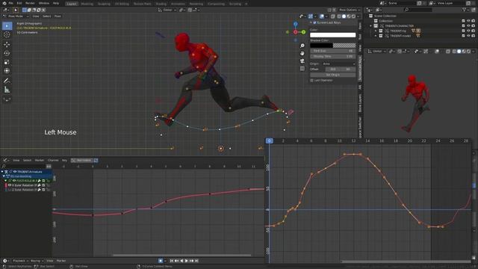Image resolution: width=478 pixels, height=269 pixels.
Task: Select the Measure tool in viewport toolbar
Action: (7, 90)
